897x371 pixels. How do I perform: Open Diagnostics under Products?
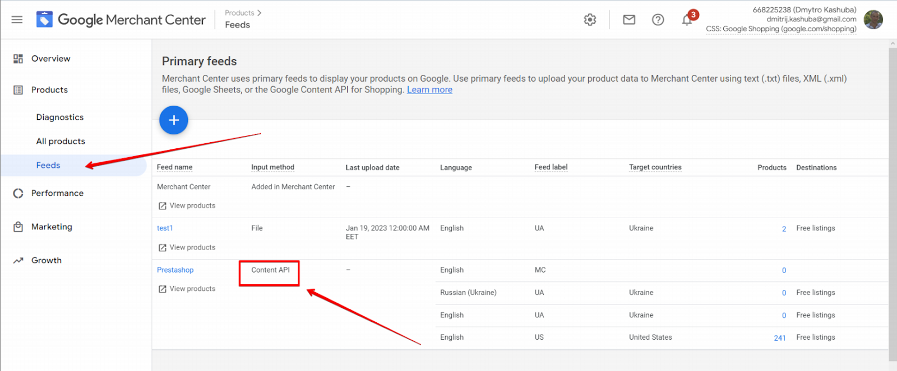pyautogui.click(x=60, y=117)
